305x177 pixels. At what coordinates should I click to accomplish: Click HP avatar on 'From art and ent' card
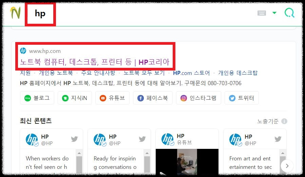pyautogui.click(x=235, y=139)
